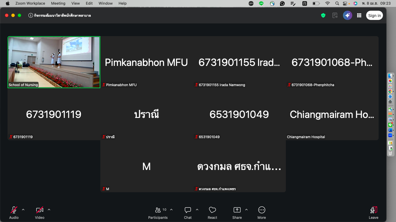
Task: Expand the video options chevron
Action: click(49, 210)
